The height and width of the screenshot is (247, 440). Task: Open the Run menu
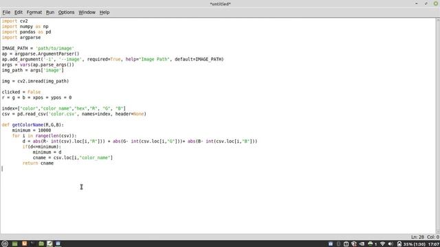(x=50, y=12)
